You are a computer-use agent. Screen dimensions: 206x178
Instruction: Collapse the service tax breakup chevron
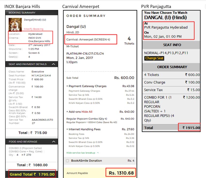pyautogui.click(x=98, y=153)
